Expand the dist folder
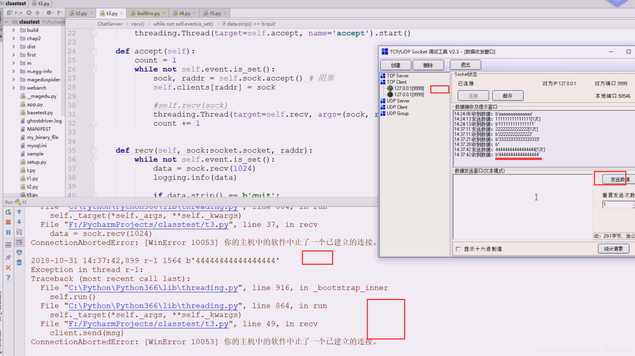The image size is (635, 356). coord(14,47)
